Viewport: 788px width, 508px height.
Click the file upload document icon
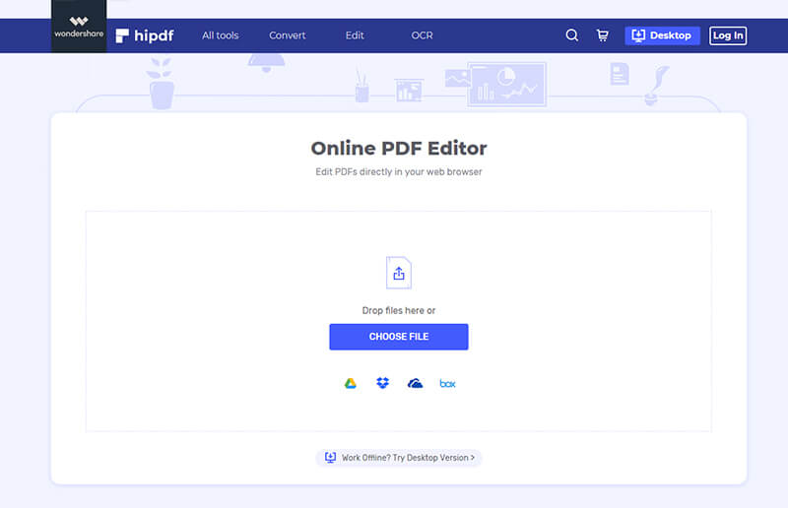(x=399, y=273)
